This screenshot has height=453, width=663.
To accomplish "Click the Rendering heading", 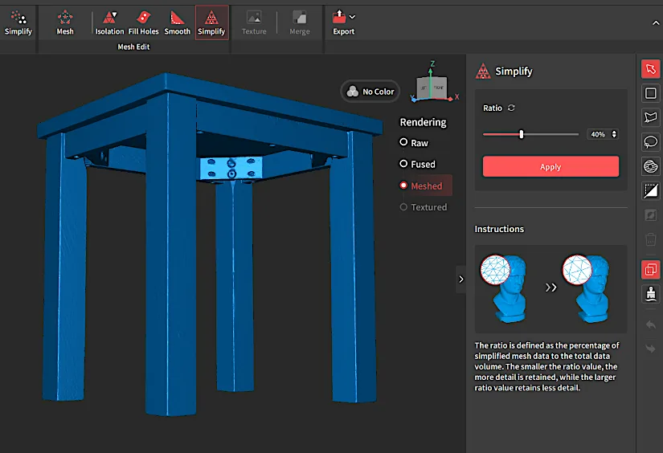I will (423, 122).
